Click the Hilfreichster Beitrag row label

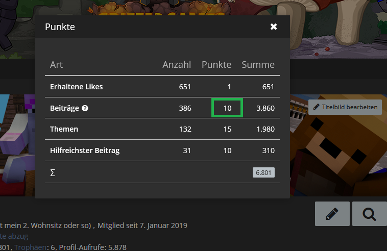coord(85,150)
